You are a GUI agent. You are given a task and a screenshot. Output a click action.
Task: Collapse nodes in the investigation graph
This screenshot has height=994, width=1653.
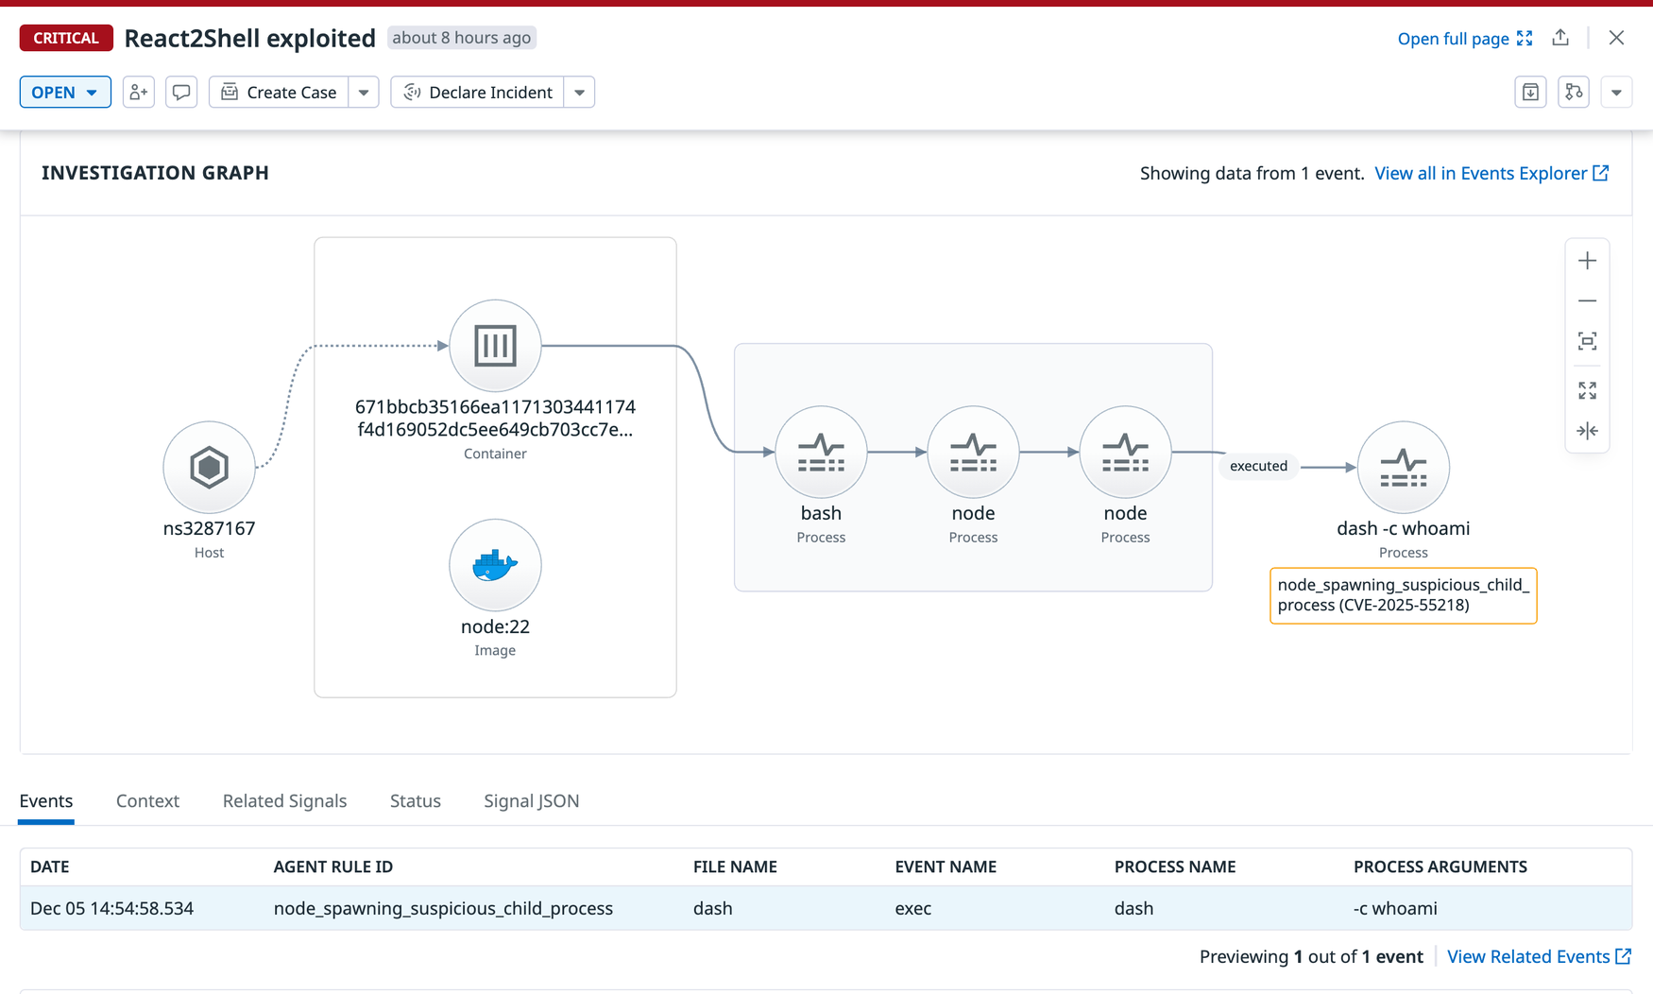pos(1588,430)
